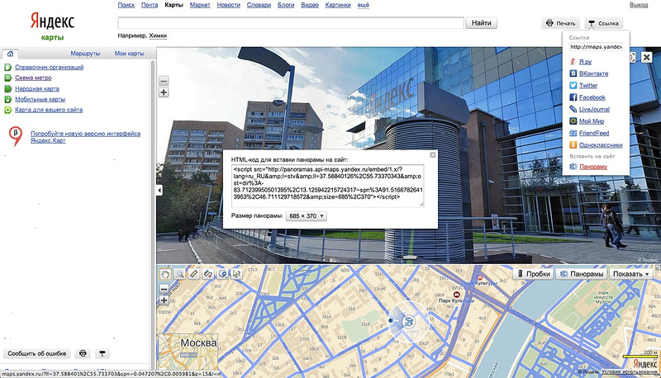
Task: Select the magnifier zoom tool on the map
Action: (179, 274)
